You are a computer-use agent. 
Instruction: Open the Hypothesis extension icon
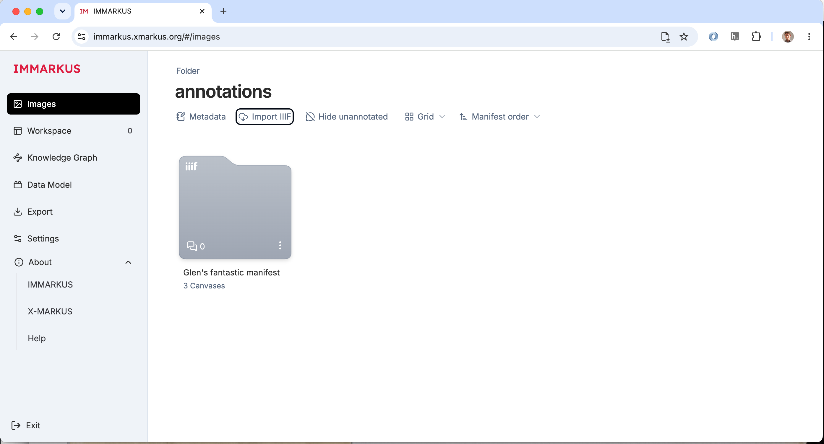(735, 37)
